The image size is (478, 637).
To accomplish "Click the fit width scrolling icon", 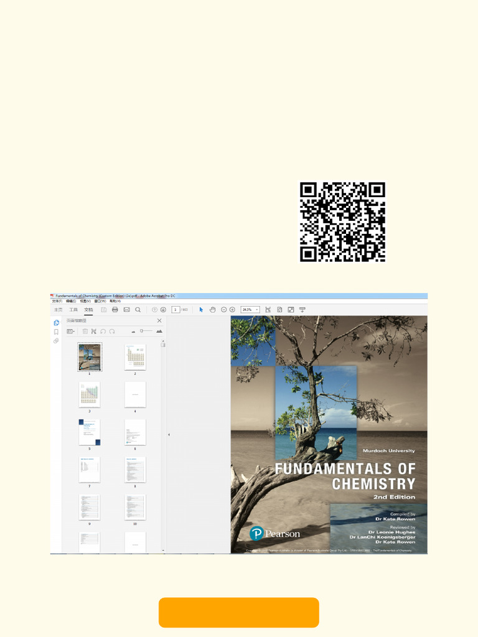I will [x=268, y=310].
